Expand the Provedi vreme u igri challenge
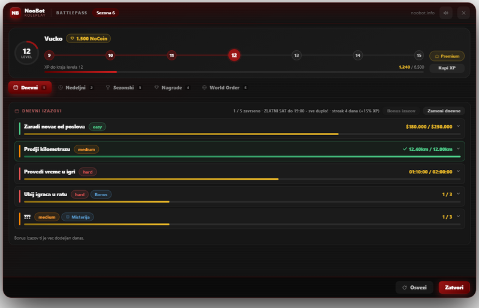 coord(458,171)
